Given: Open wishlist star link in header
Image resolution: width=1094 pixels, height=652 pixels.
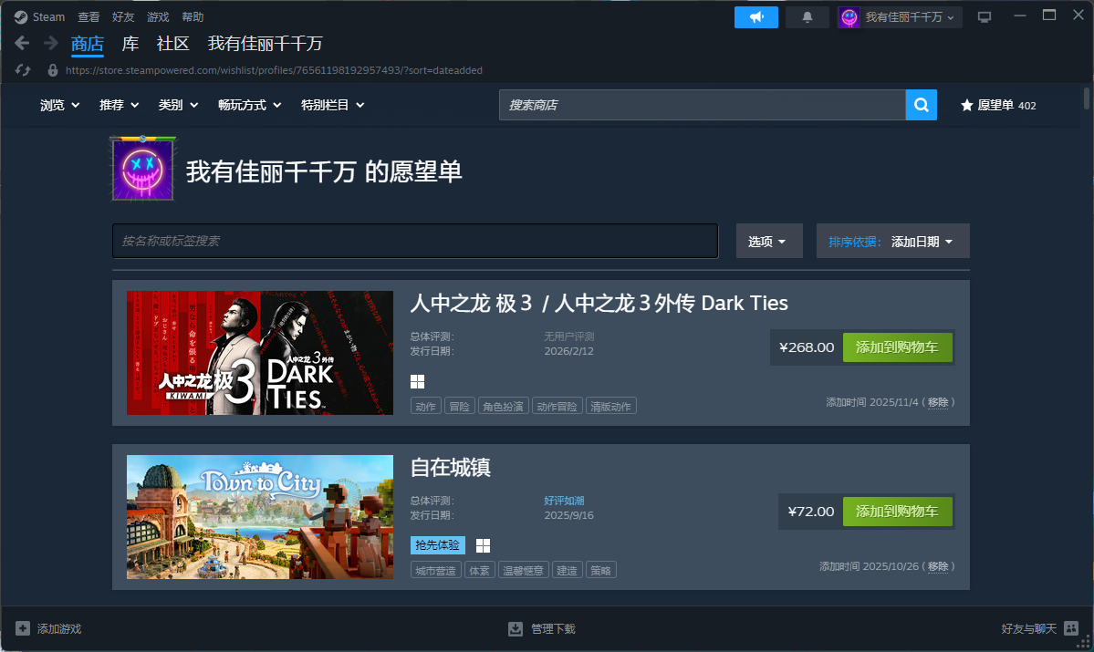Looking at the screenshot, I should point(997,105).
